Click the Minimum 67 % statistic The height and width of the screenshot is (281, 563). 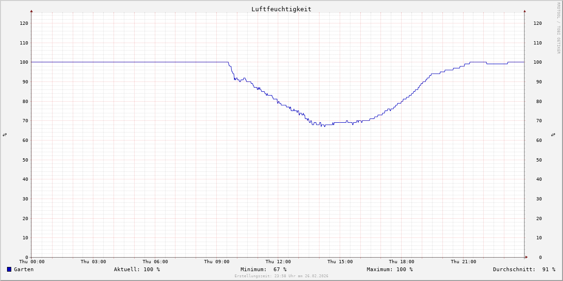point(263,269)
